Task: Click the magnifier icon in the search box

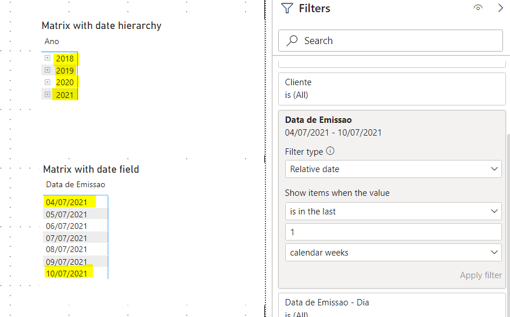Action: point(292,41)
